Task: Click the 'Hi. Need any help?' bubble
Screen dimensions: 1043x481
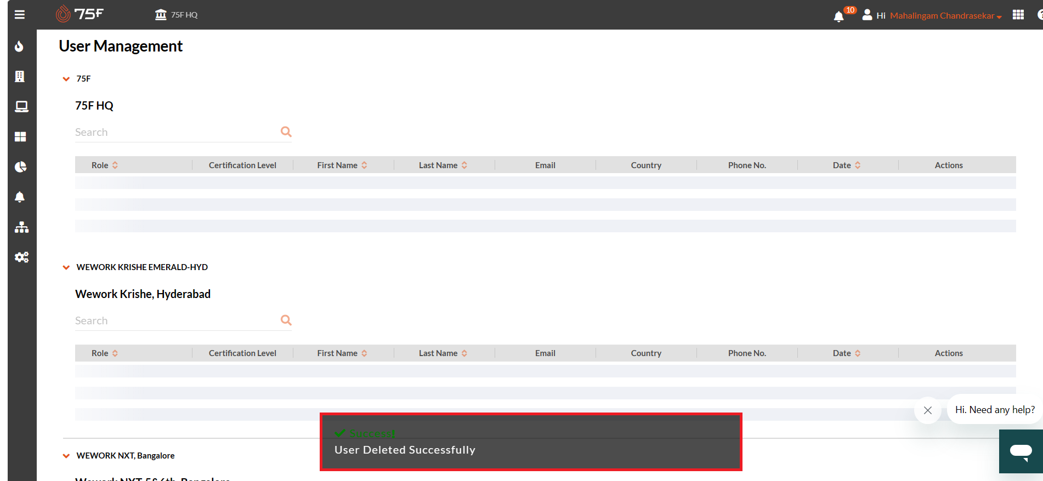Action: pos(995,410)
